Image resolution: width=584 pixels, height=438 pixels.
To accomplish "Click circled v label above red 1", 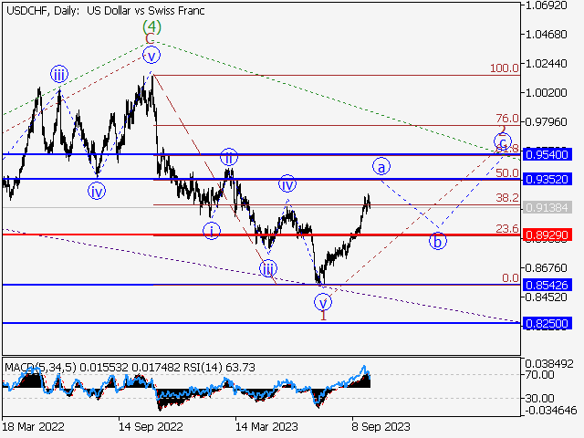I will (322, 302).
